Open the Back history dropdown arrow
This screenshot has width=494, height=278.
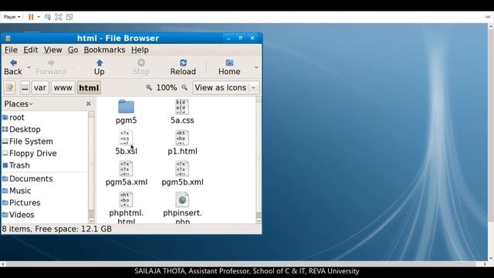[29, 67]
